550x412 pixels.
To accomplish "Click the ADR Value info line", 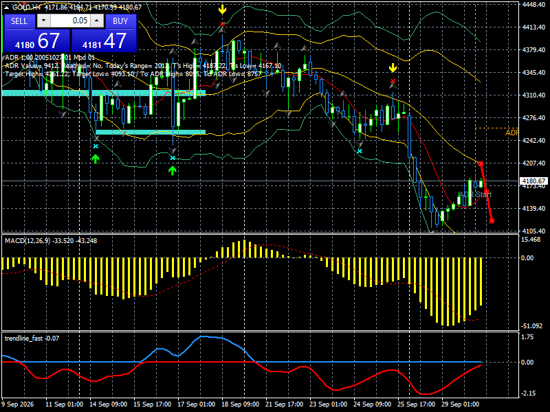I will (x=143, y=66).
